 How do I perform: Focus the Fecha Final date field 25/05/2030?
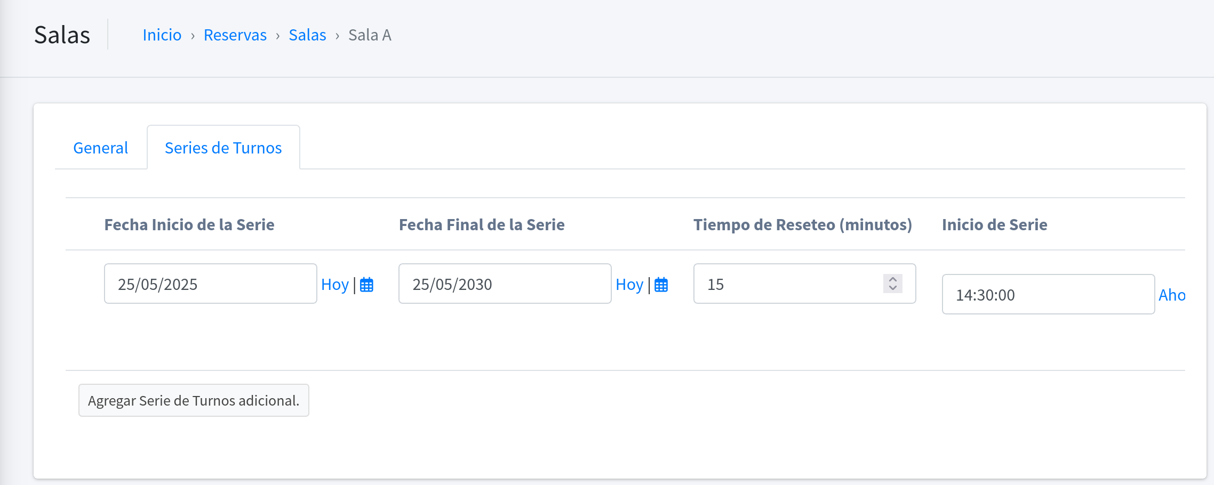click(x=505, y=284)
